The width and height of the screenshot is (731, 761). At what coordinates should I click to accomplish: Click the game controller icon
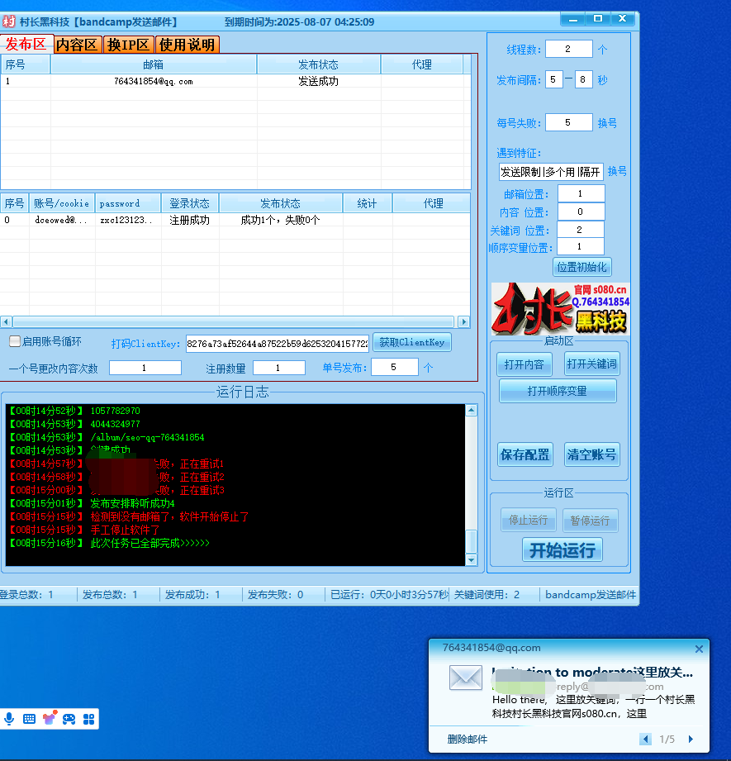coord(69,719)
